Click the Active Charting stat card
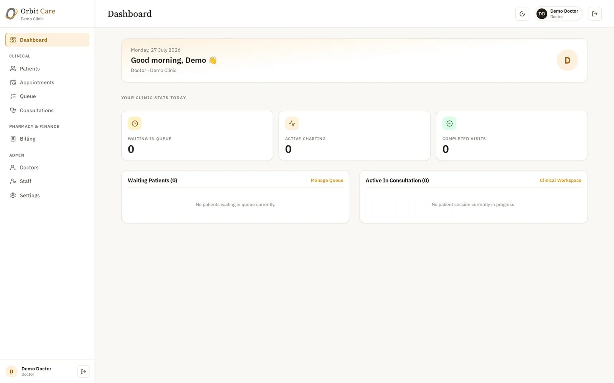 pos(355,135)
